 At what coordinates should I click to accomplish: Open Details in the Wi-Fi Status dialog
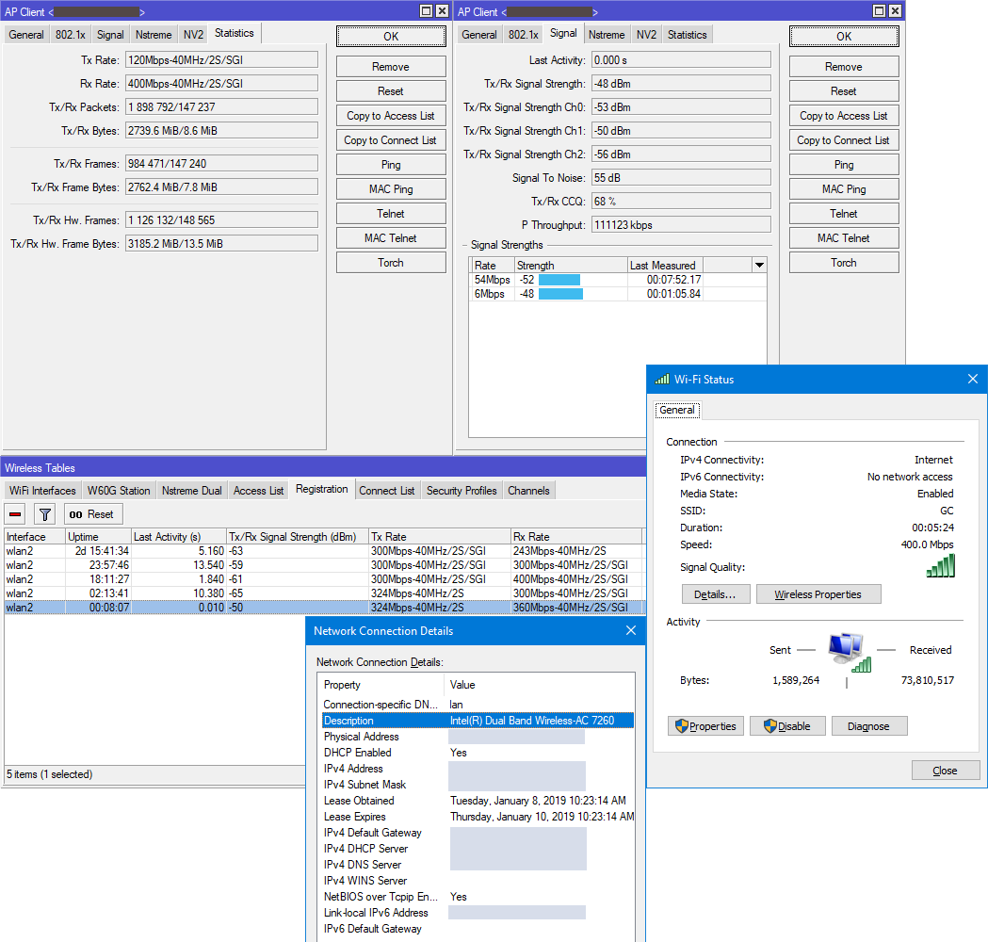pos(715,594)
